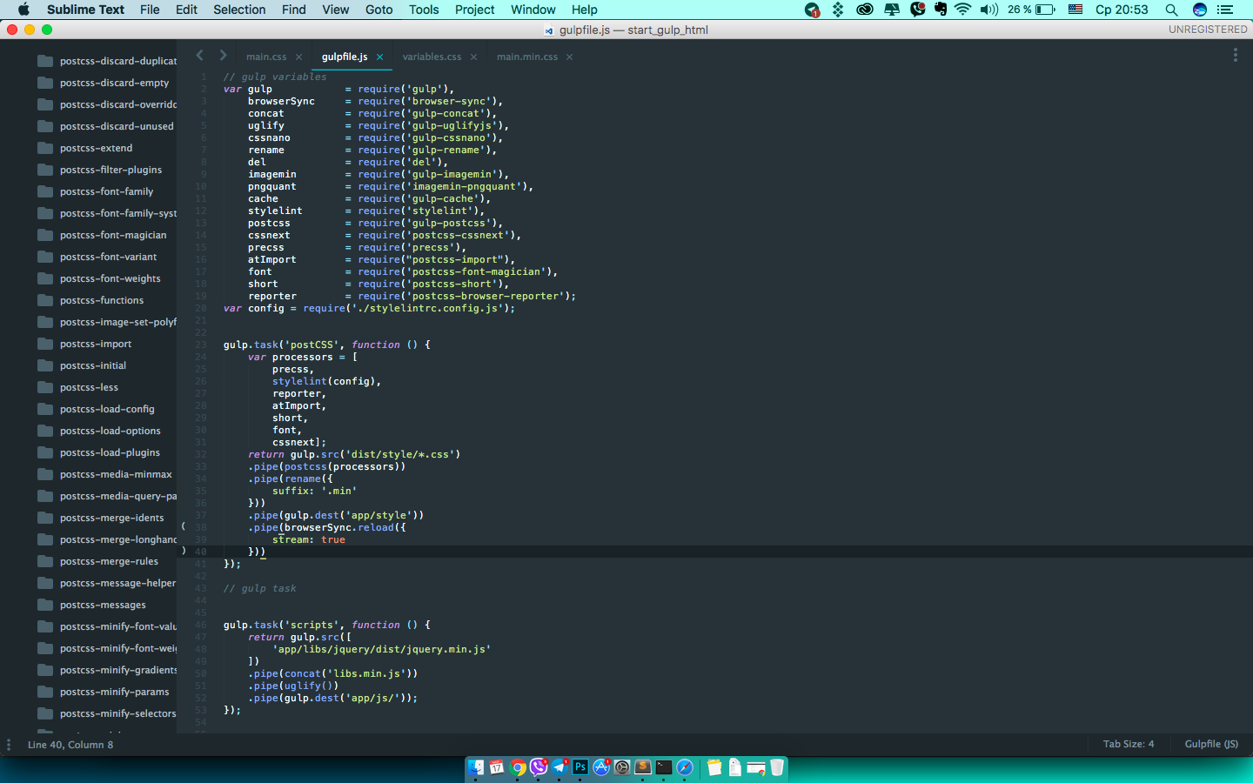Expand the postcss-initial folder
Screen dimensions: 1253x783
83,365
